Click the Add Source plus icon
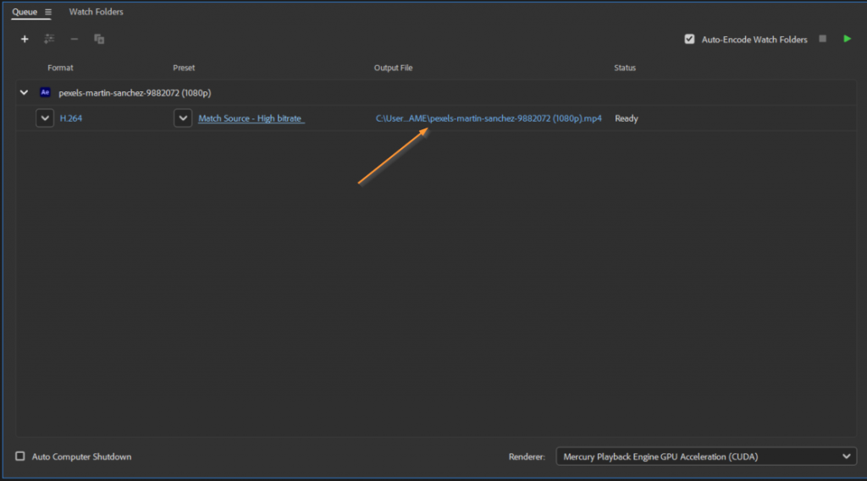867x481 pixels. [x=25, y=39]
